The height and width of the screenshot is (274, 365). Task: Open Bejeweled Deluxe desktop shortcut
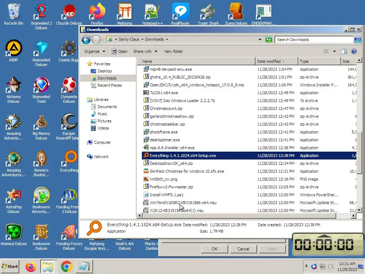pos(41,53)
